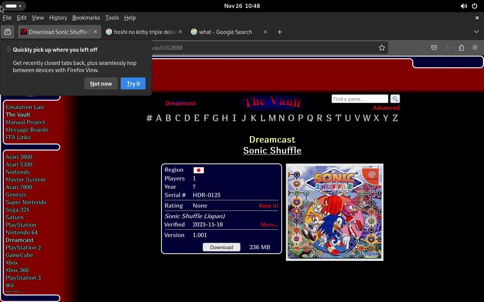Open the Tools menu
This screenshot has height=302, width=484.
(x=112, y=18)
